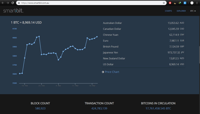Open the CHARTS menu item
Viewport: 200px width, 114px height.
[x=168, y=11]
